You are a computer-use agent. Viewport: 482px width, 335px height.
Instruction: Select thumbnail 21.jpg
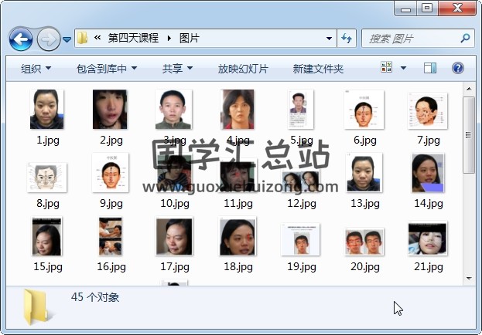pos(428,239)
